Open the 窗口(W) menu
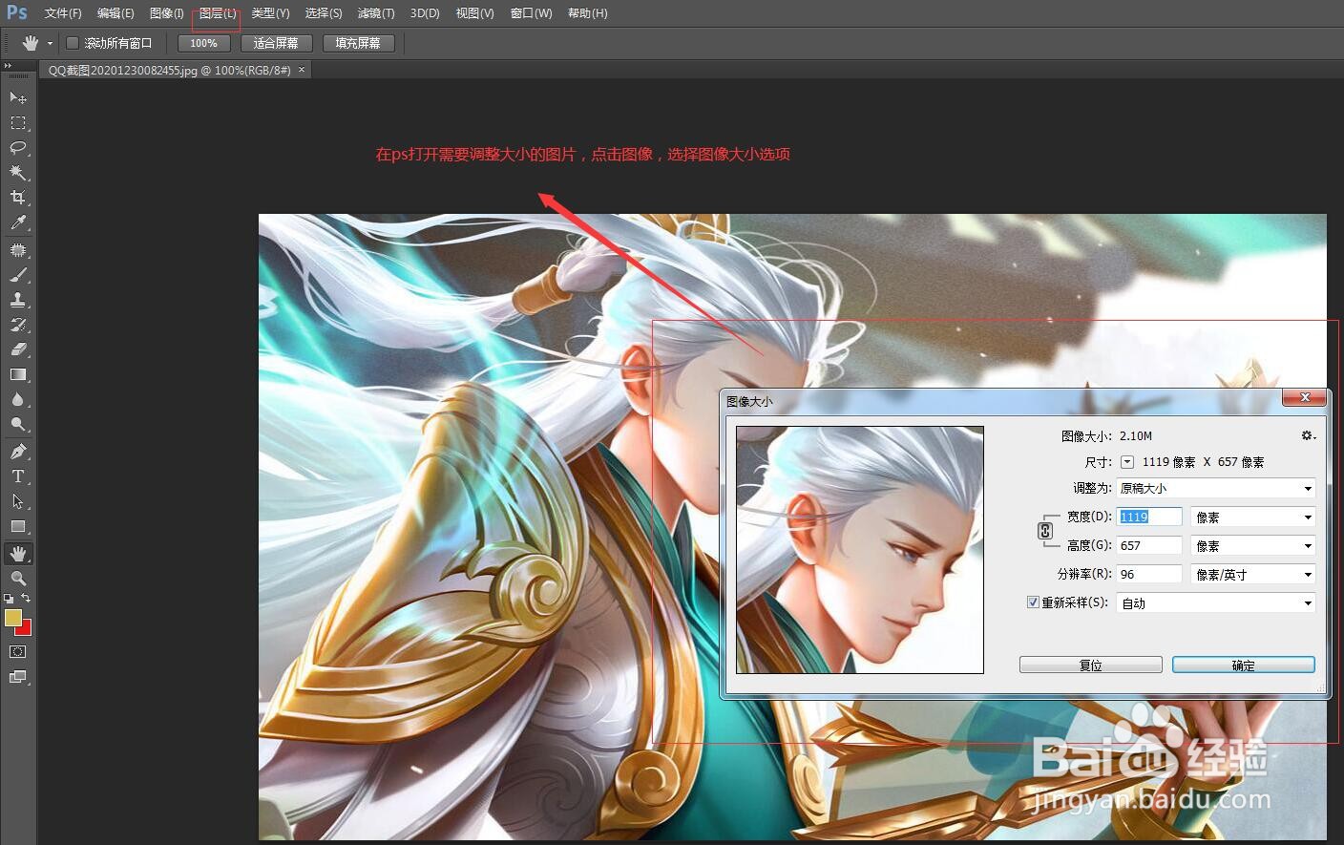 pos(531,13)
